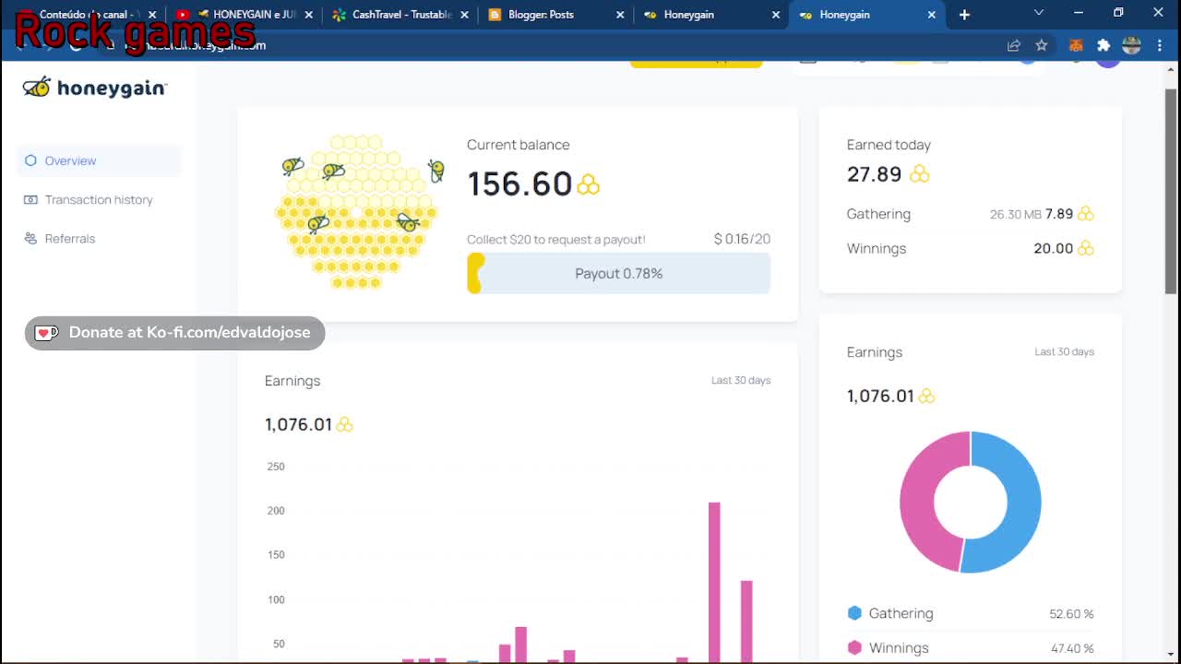Click the 'Last 30 days' label on bar chart
Screen dimensions: 1181x664
[741, 380]
